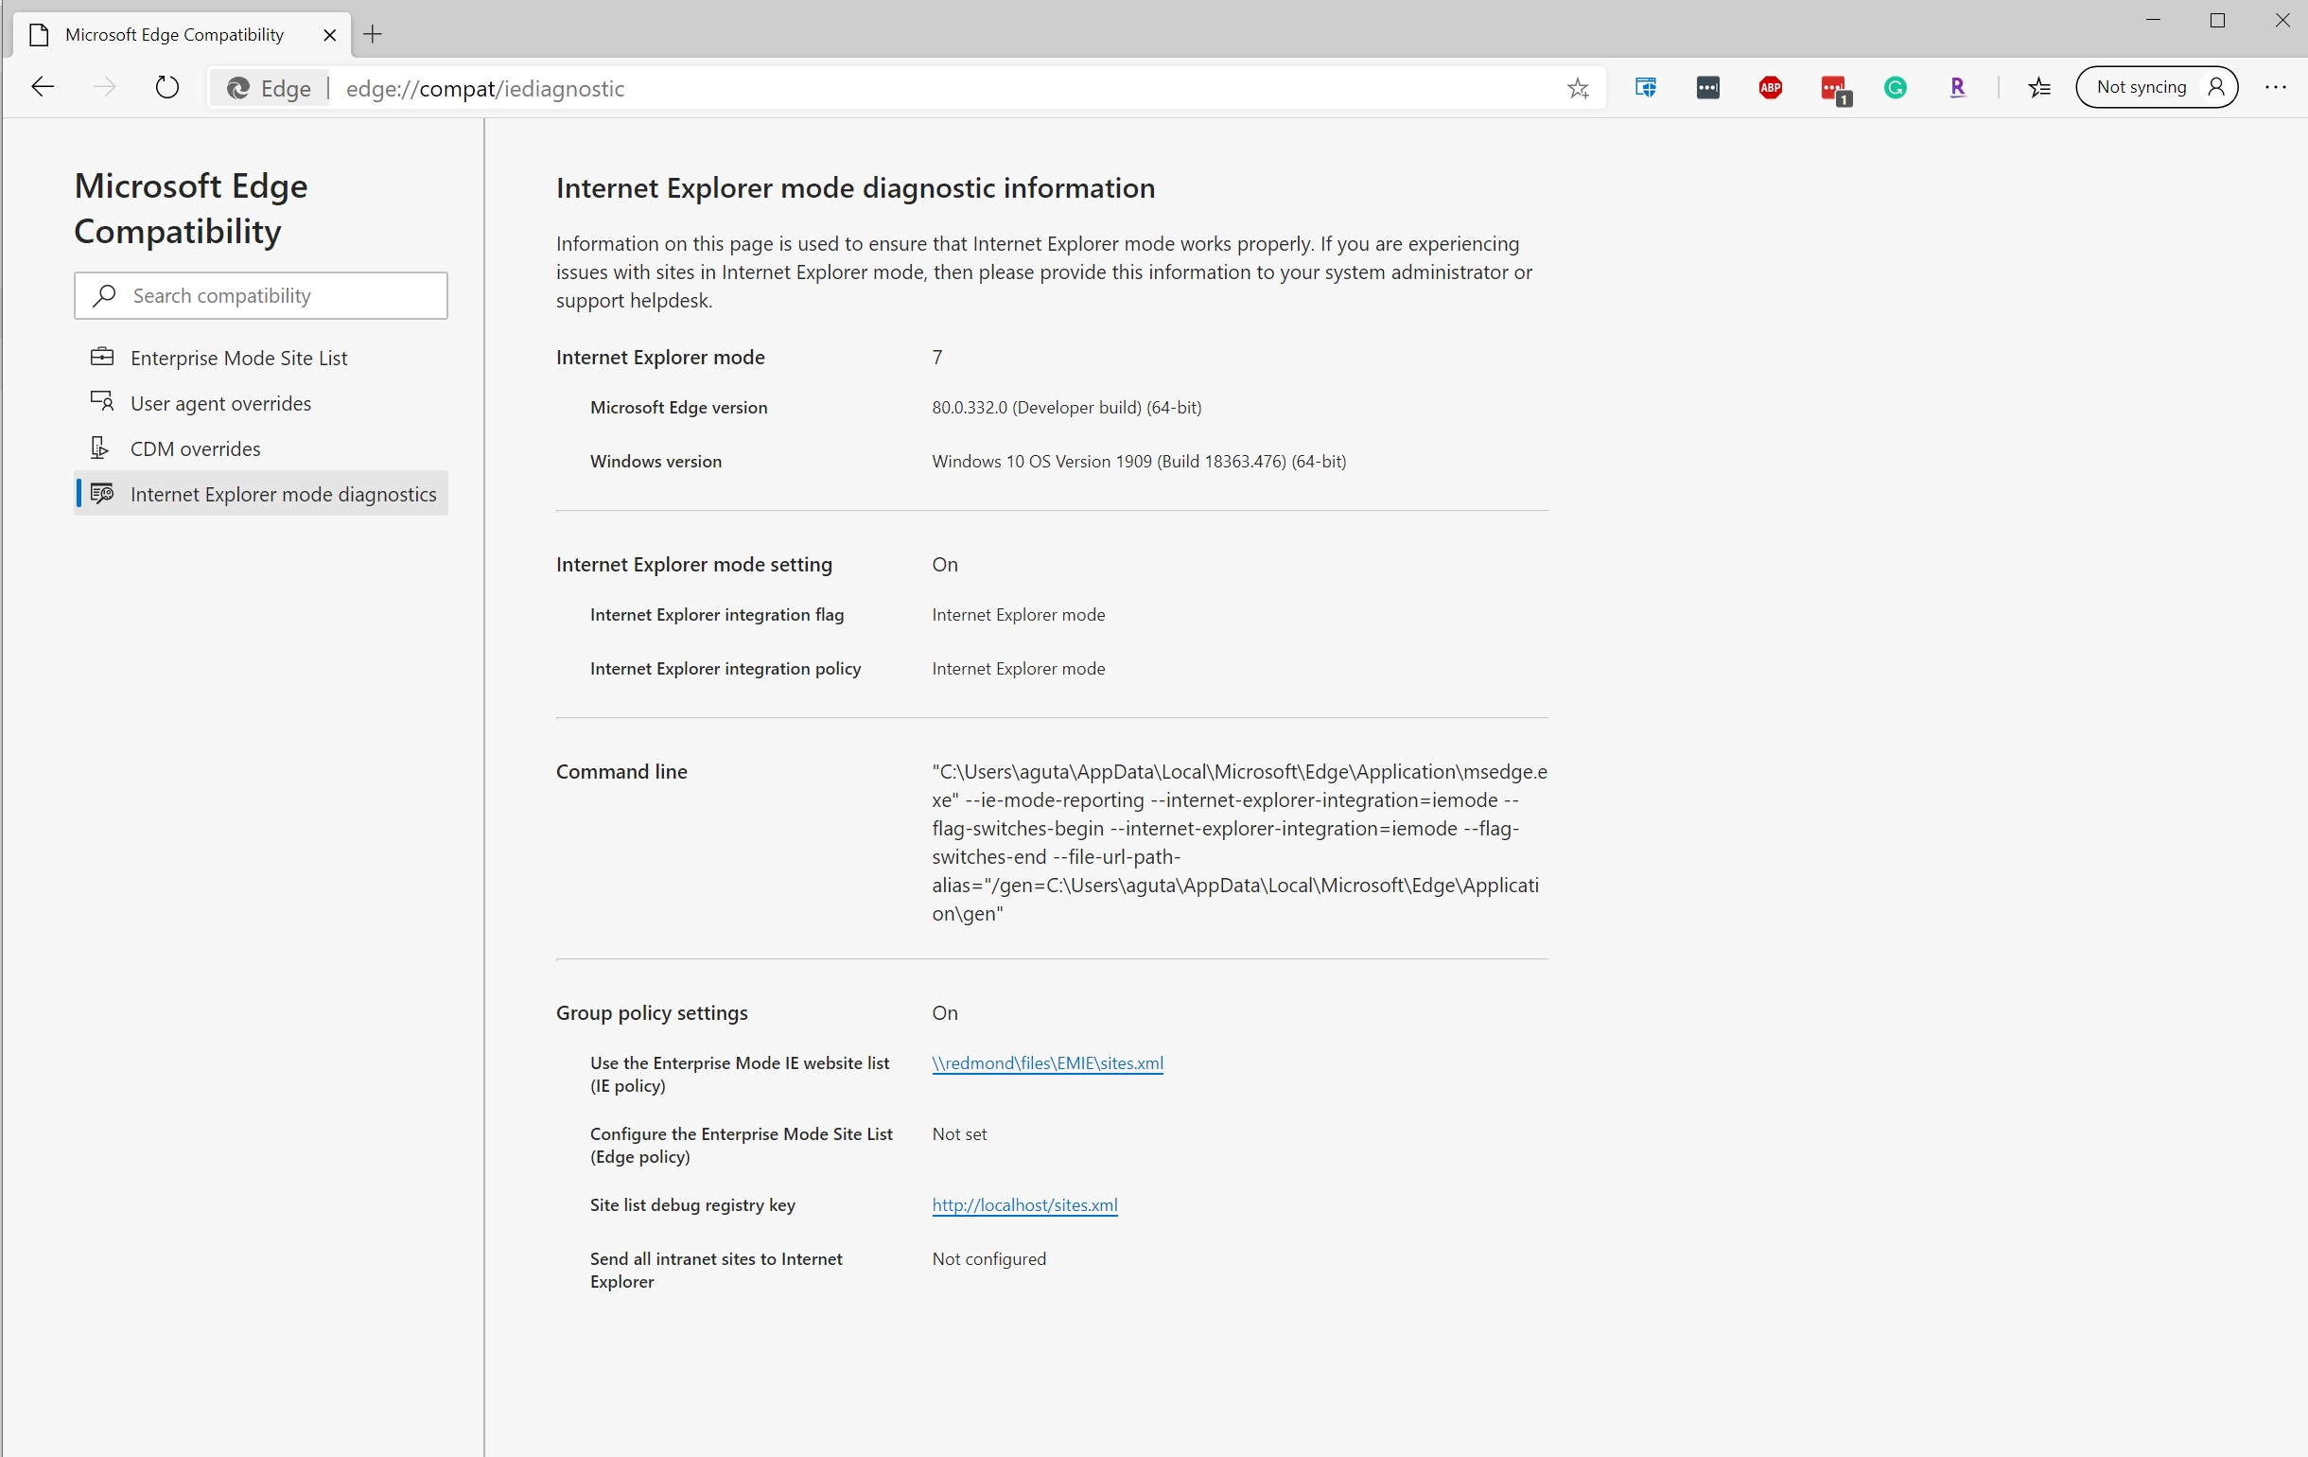Open the Adblock Plus extension
This screenshot has width=2308, height=1457.
[1770, 87]
